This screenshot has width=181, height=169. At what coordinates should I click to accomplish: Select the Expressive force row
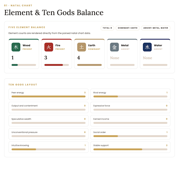(x=130, y=108)
